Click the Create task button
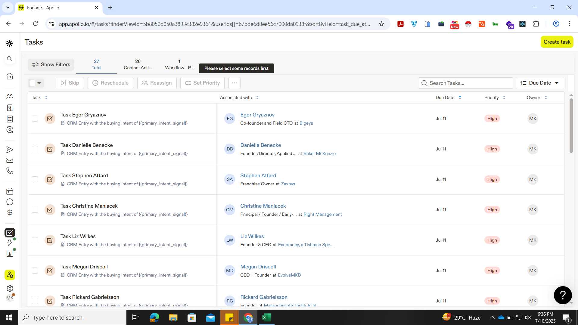Screen dimensions: 578x325 point(557,42)
